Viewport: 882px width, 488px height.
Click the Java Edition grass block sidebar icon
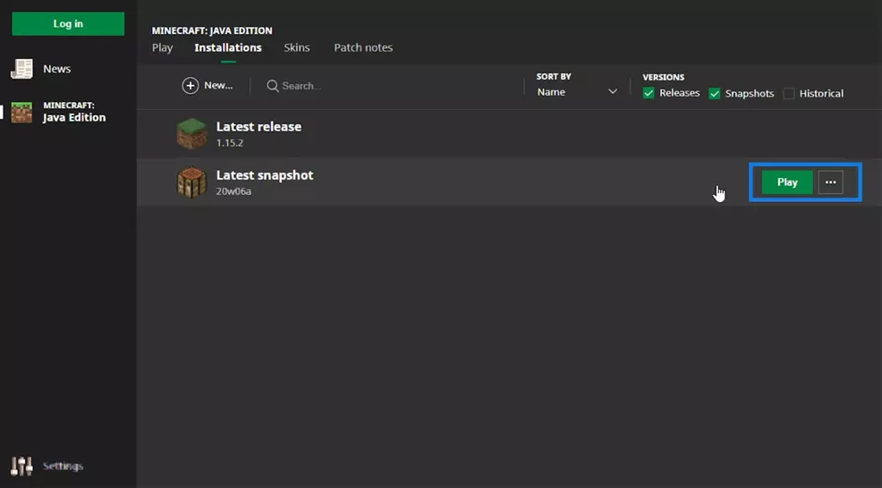[22, 112]
